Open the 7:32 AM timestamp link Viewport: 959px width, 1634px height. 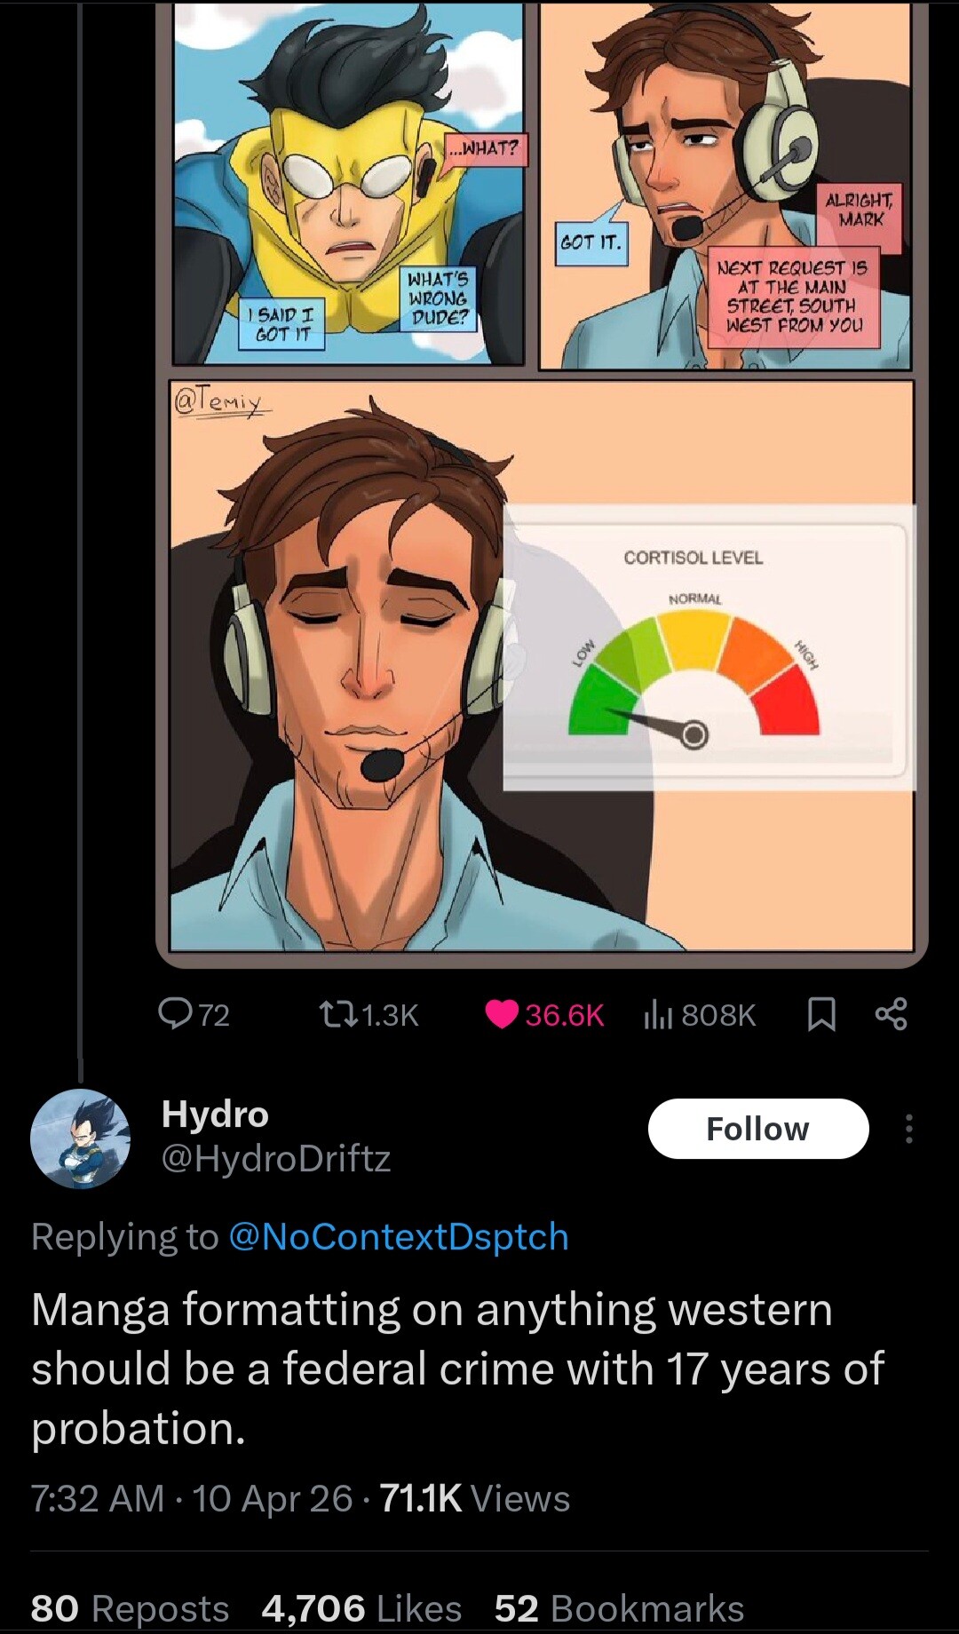[98, 1498]
